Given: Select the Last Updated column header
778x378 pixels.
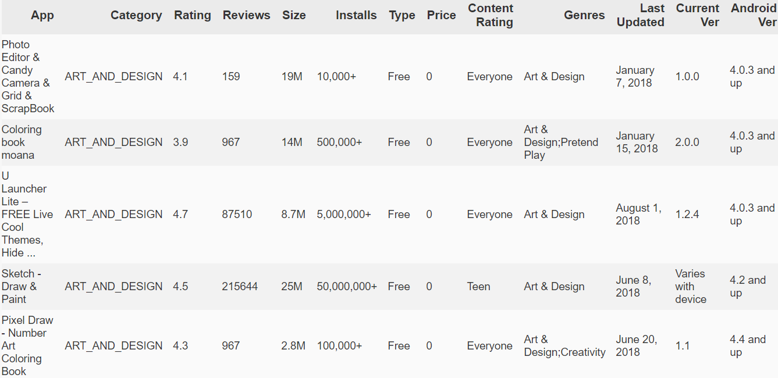Looking at the screenshot, I should pyautogui.click(x=641, y=16).
